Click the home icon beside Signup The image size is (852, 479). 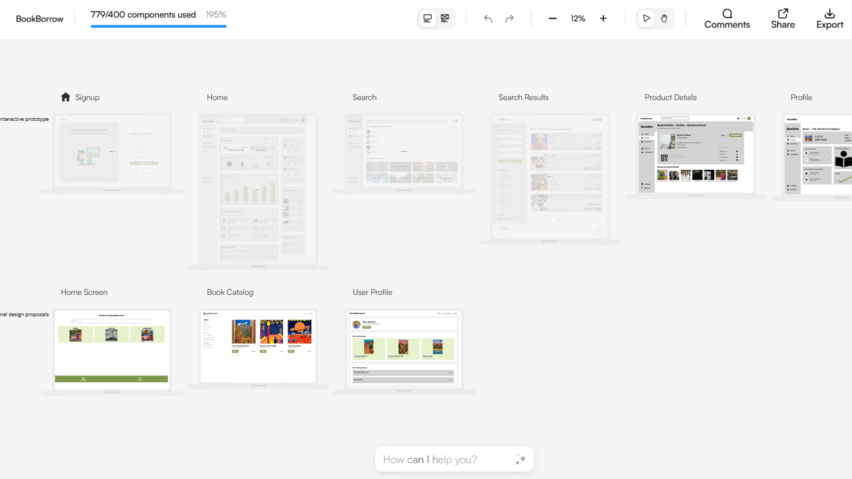point(65,97)
